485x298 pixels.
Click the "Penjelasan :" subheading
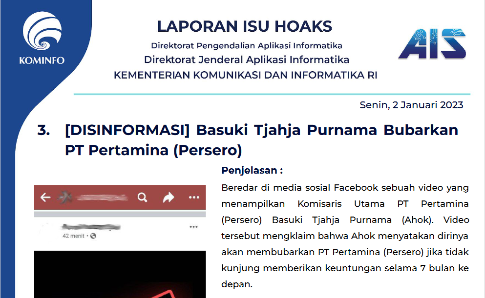[252, 170]
